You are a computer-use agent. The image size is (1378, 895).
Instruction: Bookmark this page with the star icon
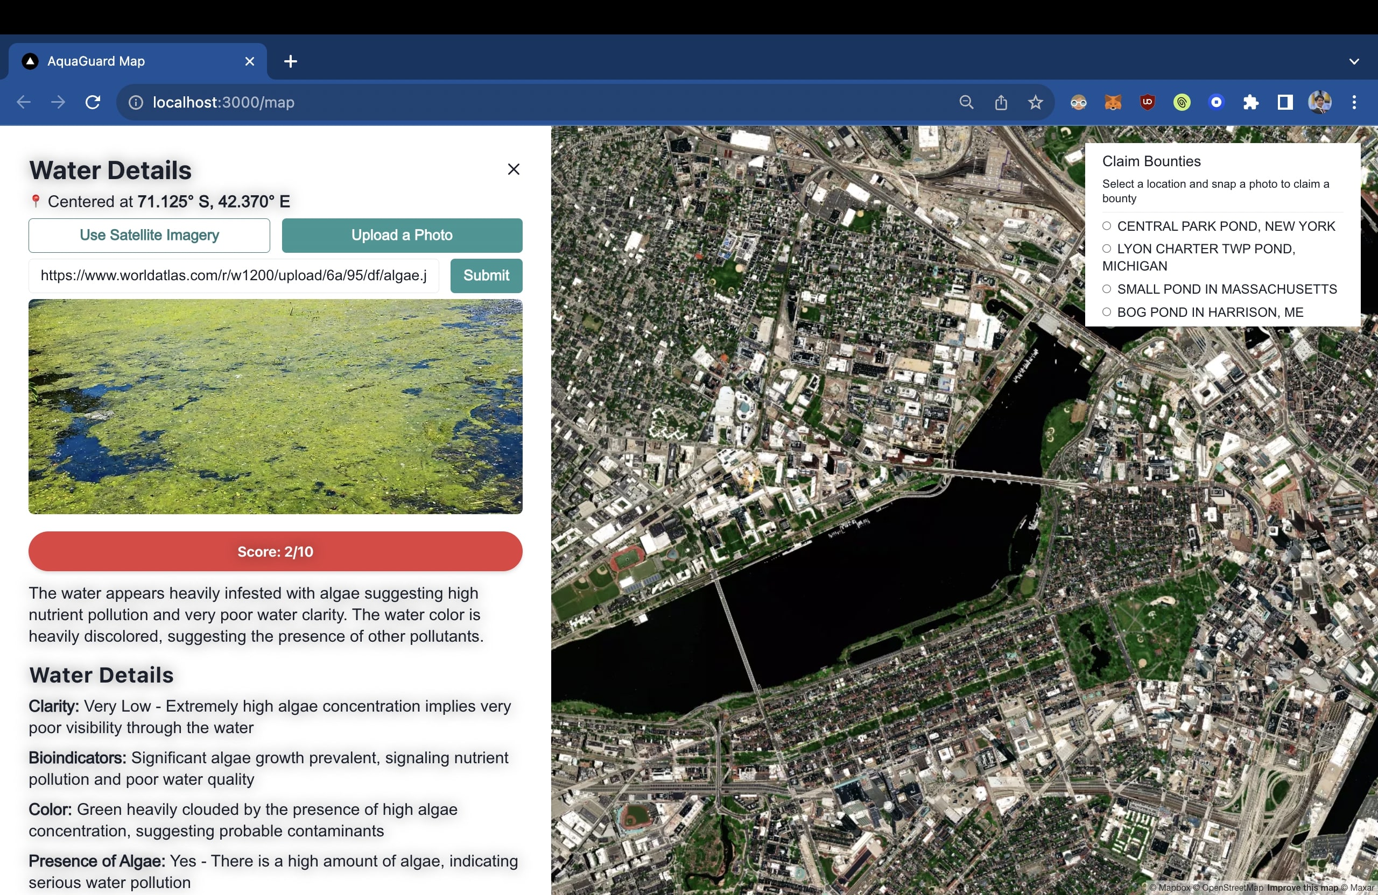(1035, 102)
